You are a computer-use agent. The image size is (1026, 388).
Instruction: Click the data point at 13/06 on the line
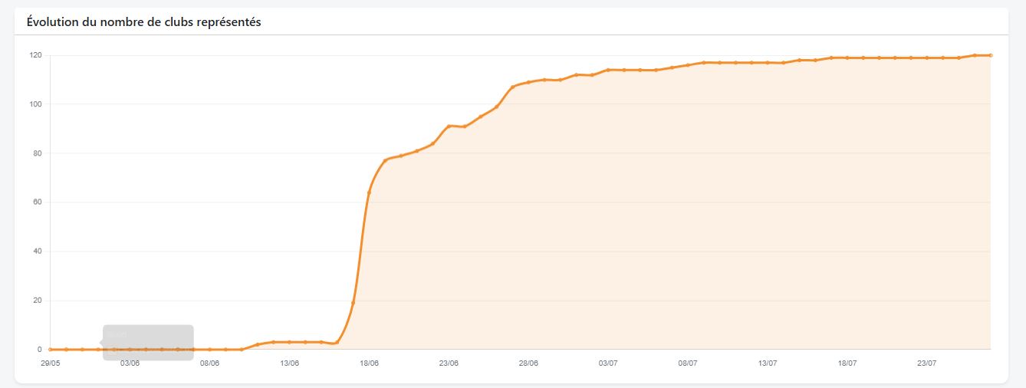point(289,342)
